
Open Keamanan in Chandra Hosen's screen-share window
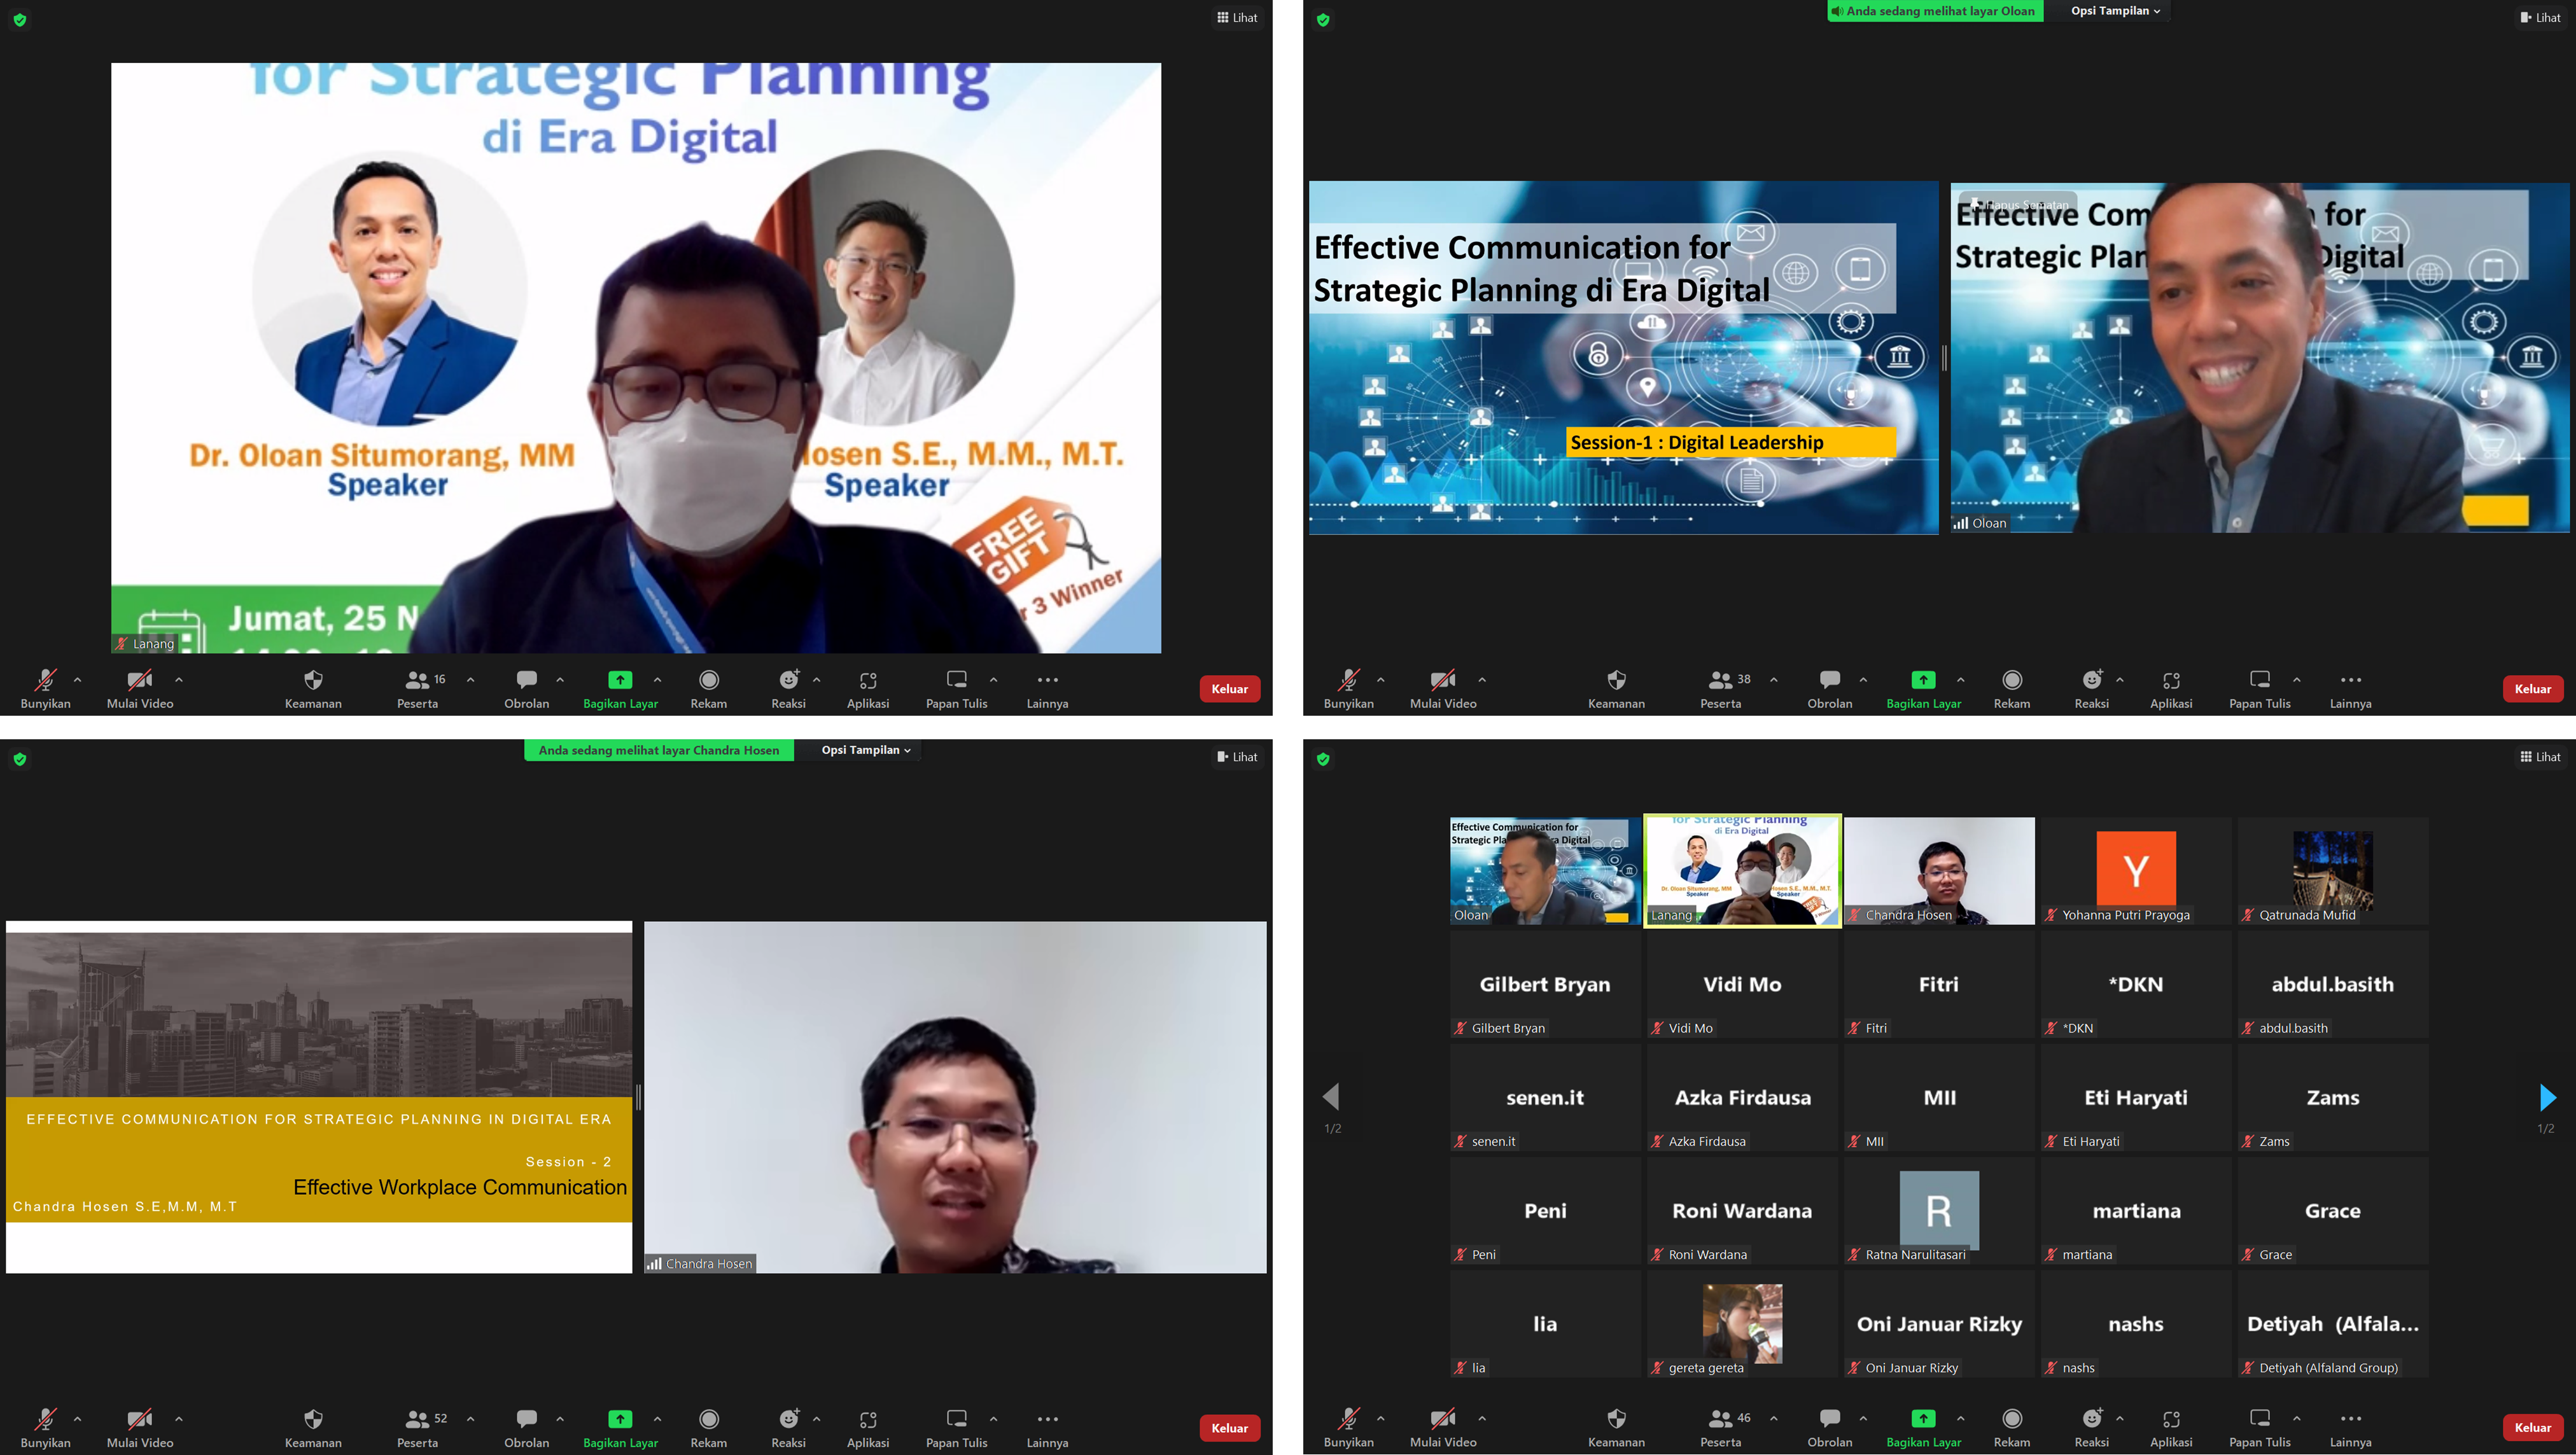[313, 1428]
